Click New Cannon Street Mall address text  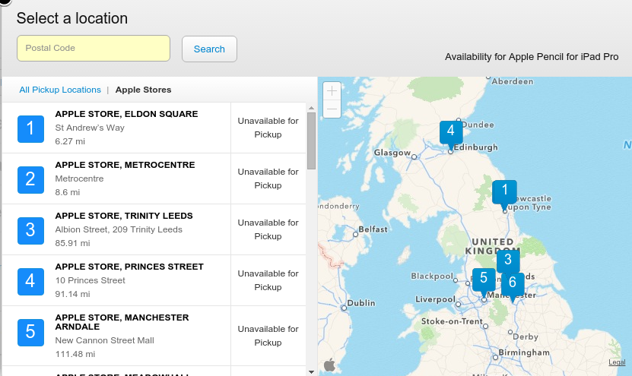coord(104,340)
